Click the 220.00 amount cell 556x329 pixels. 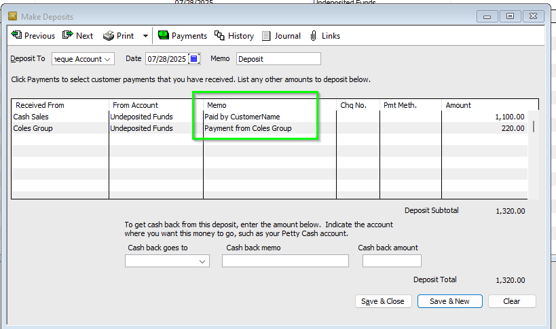(x=484, y=128)
